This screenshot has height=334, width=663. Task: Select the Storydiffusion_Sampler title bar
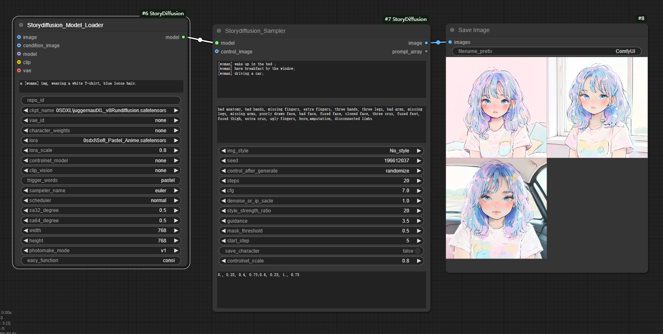point(321,31)
